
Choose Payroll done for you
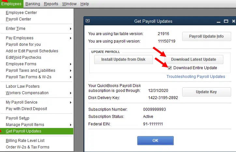tap(37, 44)
